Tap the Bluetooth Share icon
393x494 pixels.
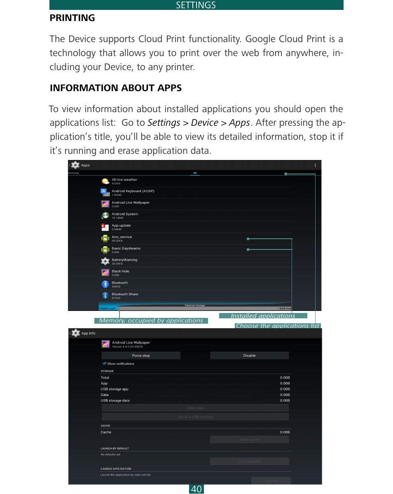point(105,296)
